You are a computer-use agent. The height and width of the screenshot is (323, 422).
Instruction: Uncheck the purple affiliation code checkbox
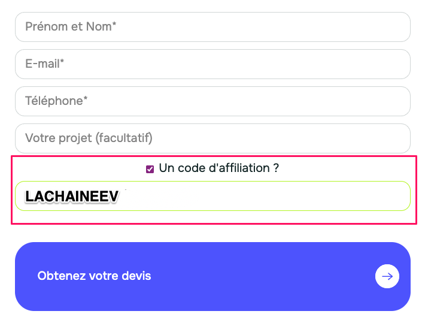point(150,169)
